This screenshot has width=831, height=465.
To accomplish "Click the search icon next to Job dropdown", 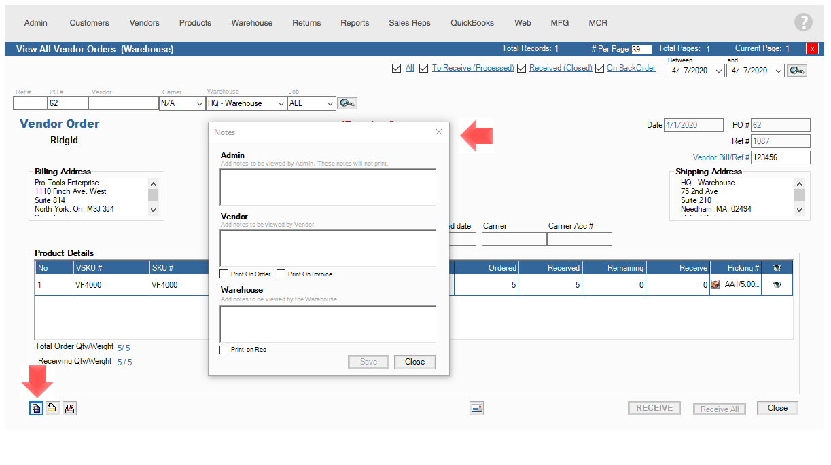I will (347, 103).
